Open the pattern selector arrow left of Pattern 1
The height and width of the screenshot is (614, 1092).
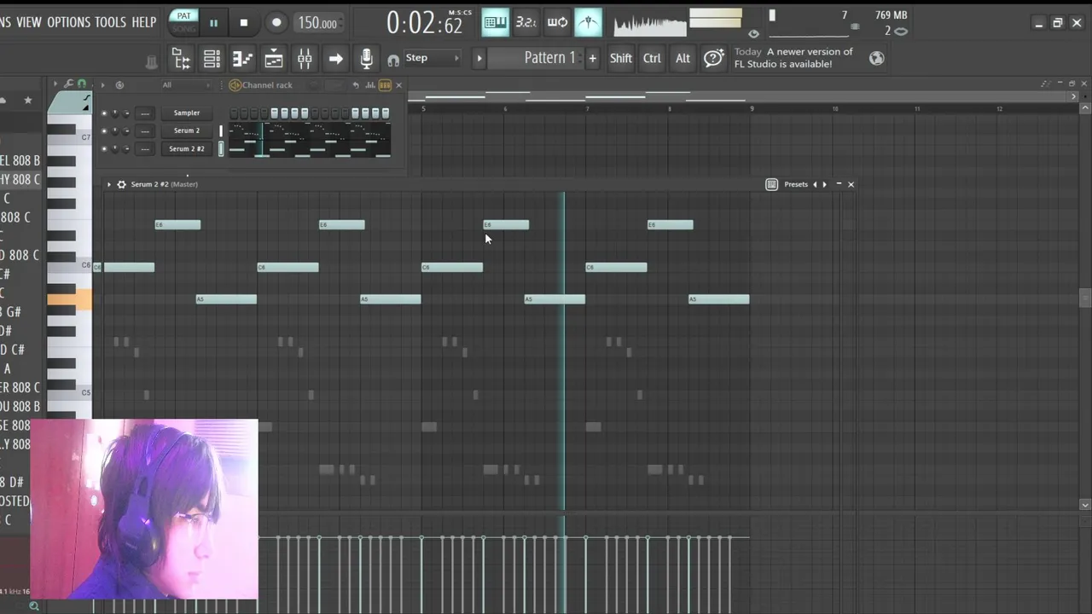[x=479, y=58]
